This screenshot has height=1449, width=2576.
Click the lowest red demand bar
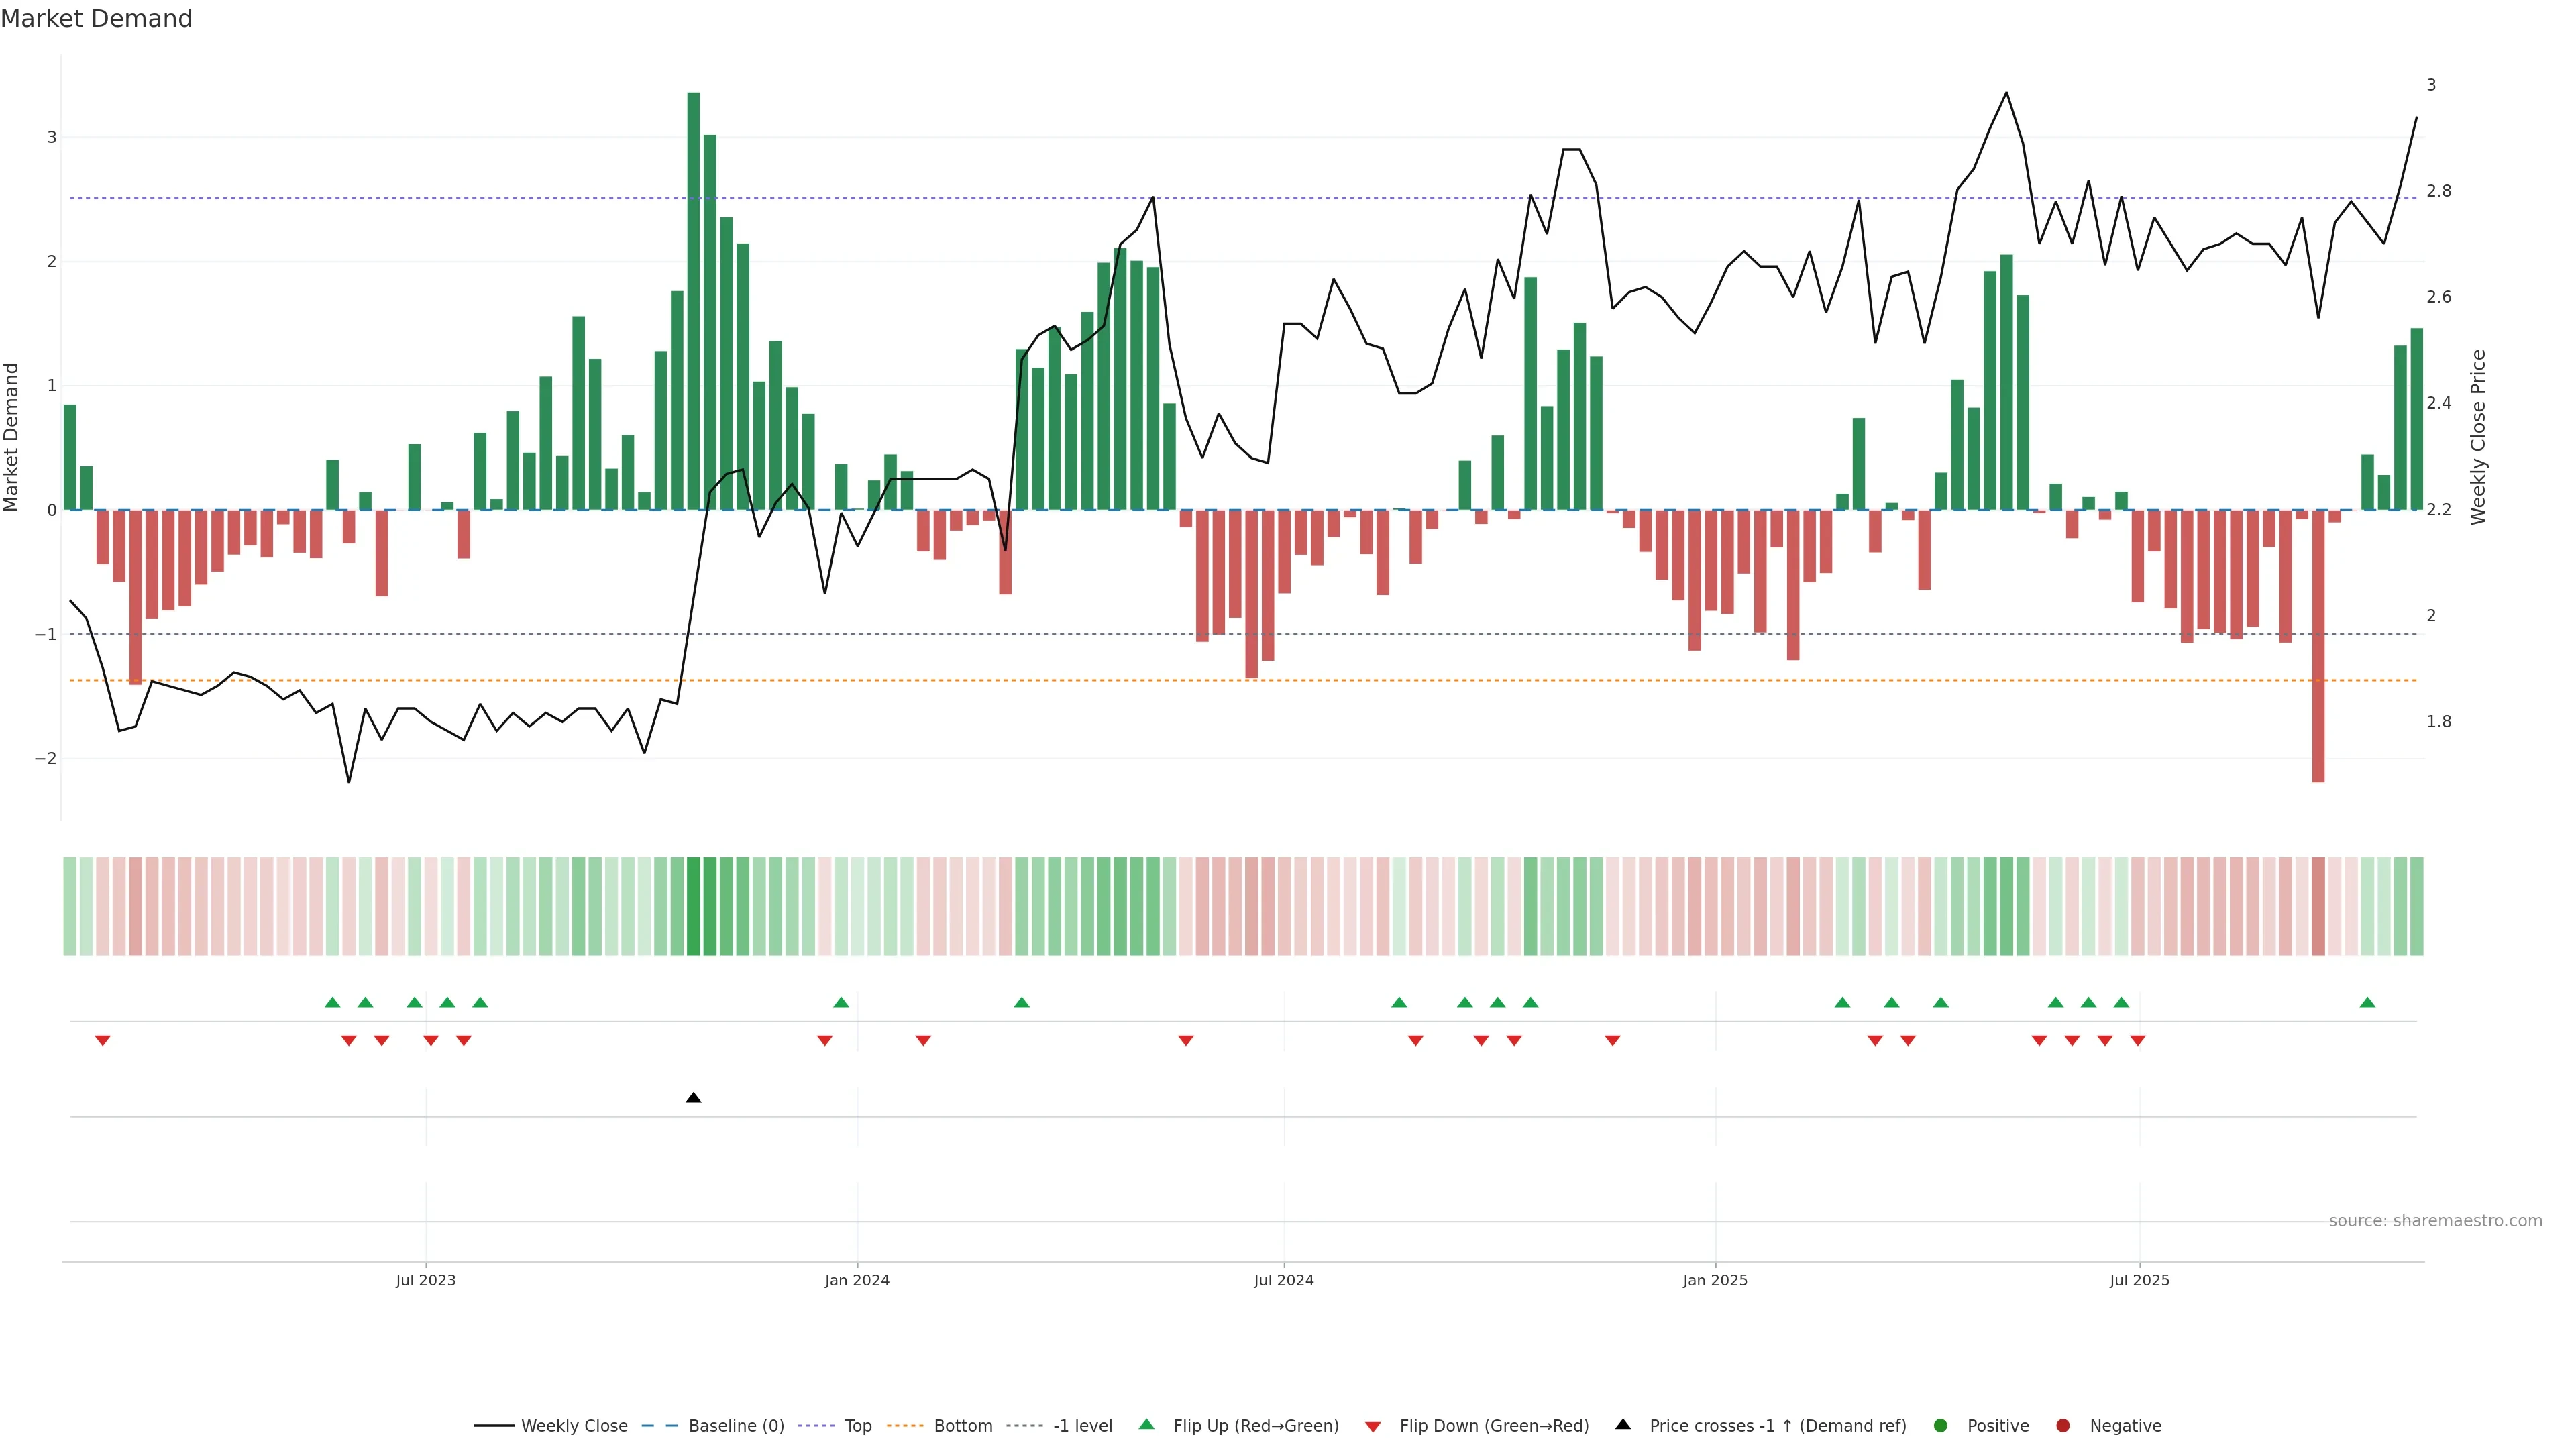click(2318, 645)
